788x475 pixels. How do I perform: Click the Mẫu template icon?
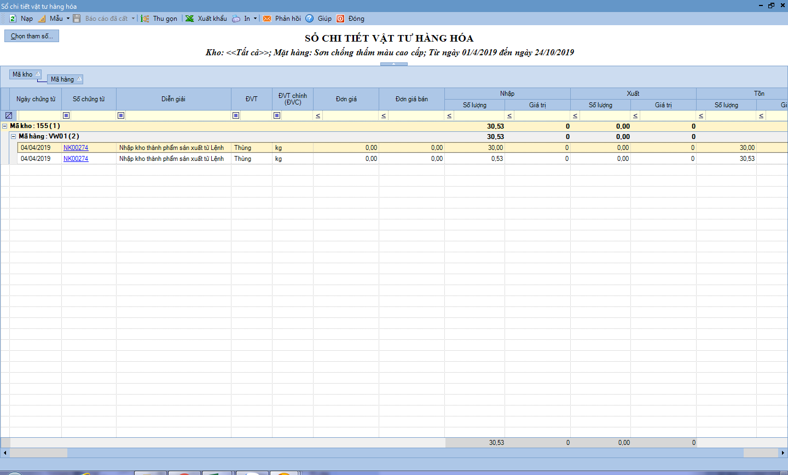click(42, 19)
